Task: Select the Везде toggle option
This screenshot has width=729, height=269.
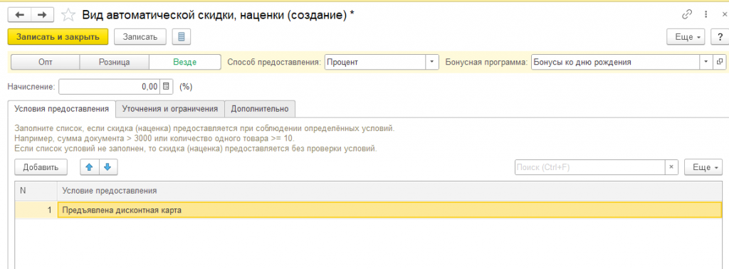Action: point(184,62)
